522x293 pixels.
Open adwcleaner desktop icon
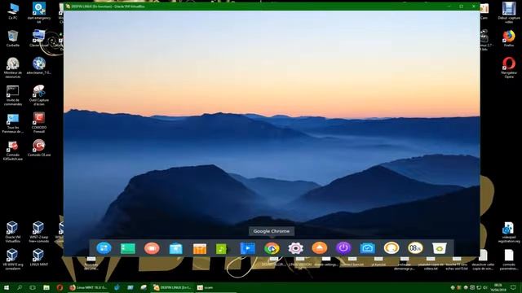[39, 66]
